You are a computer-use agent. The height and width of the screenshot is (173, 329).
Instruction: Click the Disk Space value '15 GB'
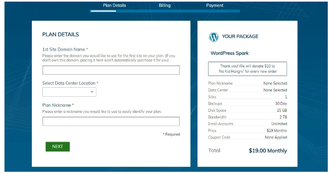pyautogui.click(x=282, y=110)
